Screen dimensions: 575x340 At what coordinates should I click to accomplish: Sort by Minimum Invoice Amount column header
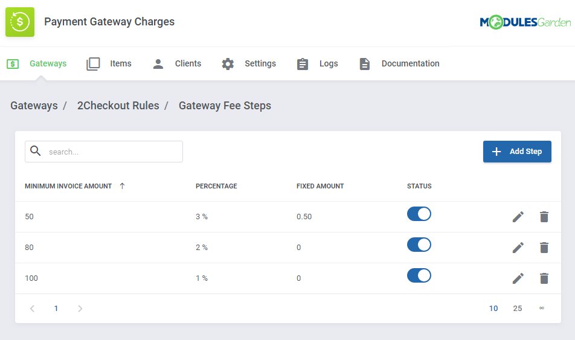pos(68,186)
